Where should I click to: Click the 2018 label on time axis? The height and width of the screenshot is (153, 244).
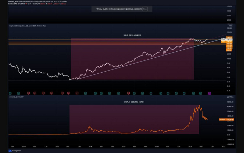coord(90,146)
